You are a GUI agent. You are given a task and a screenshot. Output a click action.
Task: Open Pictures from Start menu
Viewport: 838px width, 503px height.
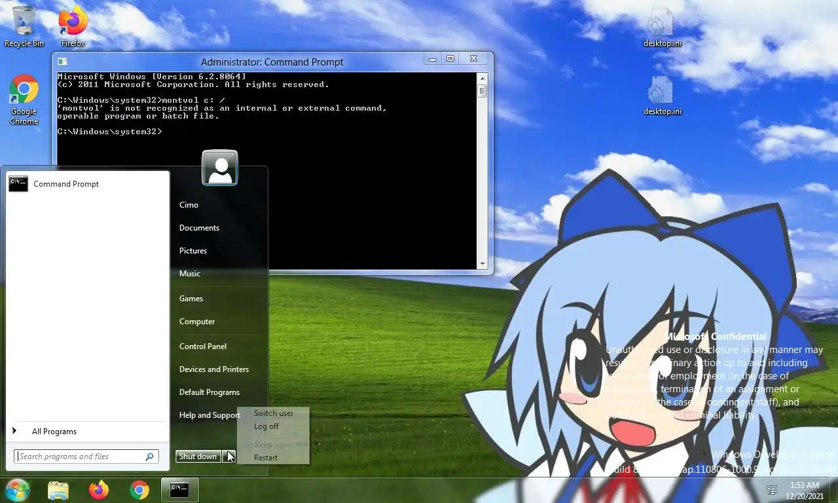(x=193, y=251)
